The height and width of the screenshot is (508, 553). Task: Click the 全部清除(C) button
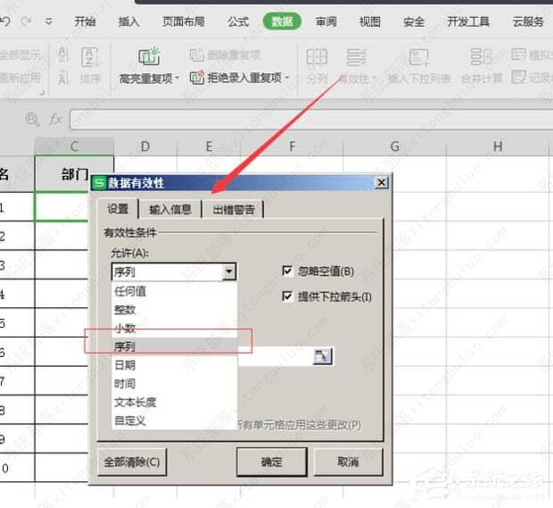click(x=132, y=462)
